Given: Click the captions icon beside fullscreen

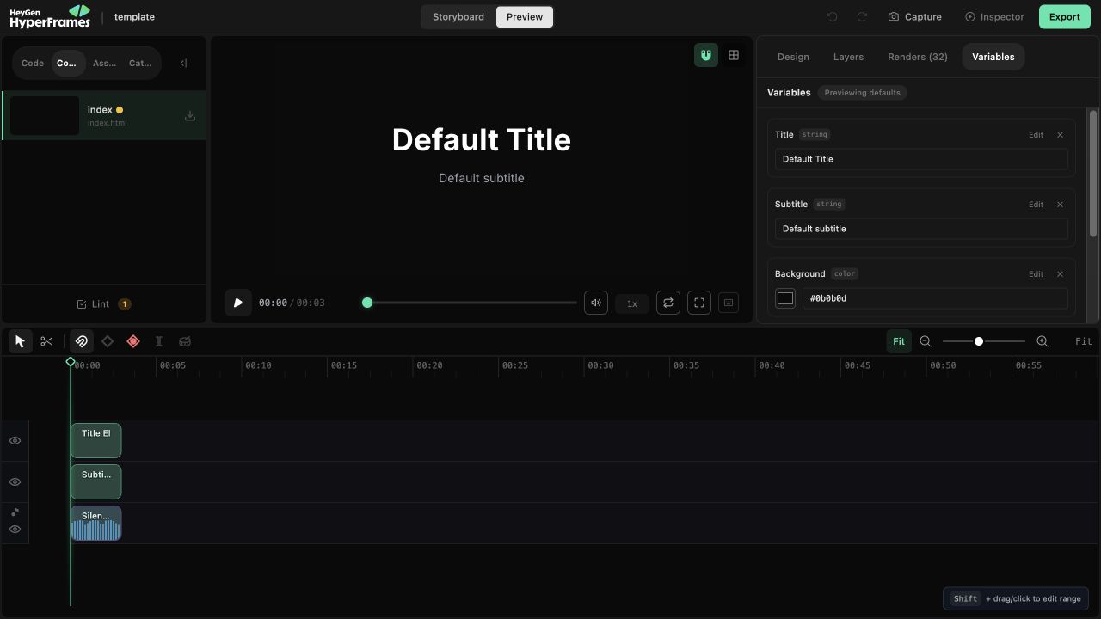Looking at the screenshot, I should pos(729,303).
